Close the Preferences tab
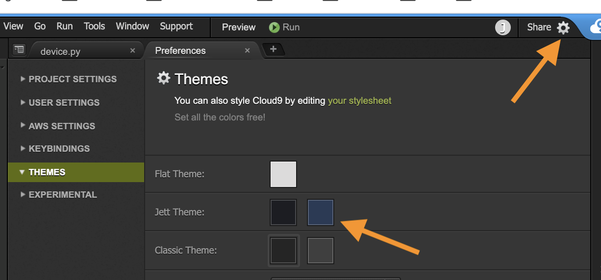 [x=247, y=50]
